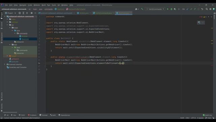Build project with the hammer icon
This screenshot has height=122, width=216.
[x=142, y=9]
